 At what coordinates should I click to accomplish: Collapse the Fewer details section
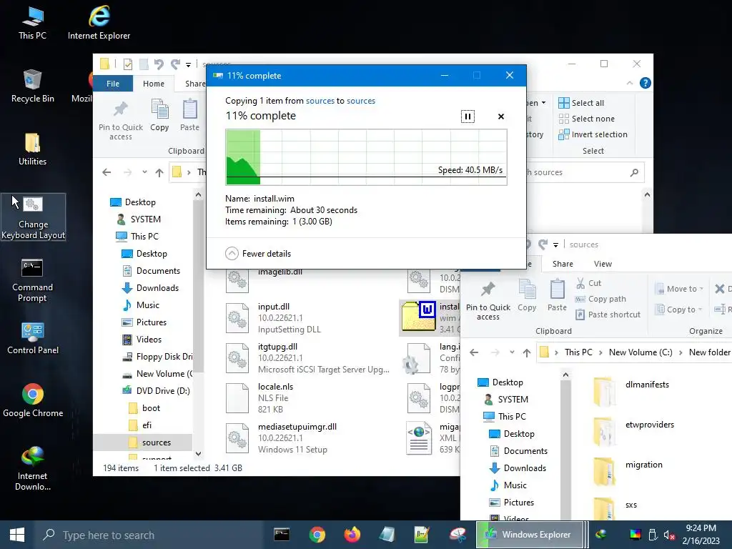point(258,254)
